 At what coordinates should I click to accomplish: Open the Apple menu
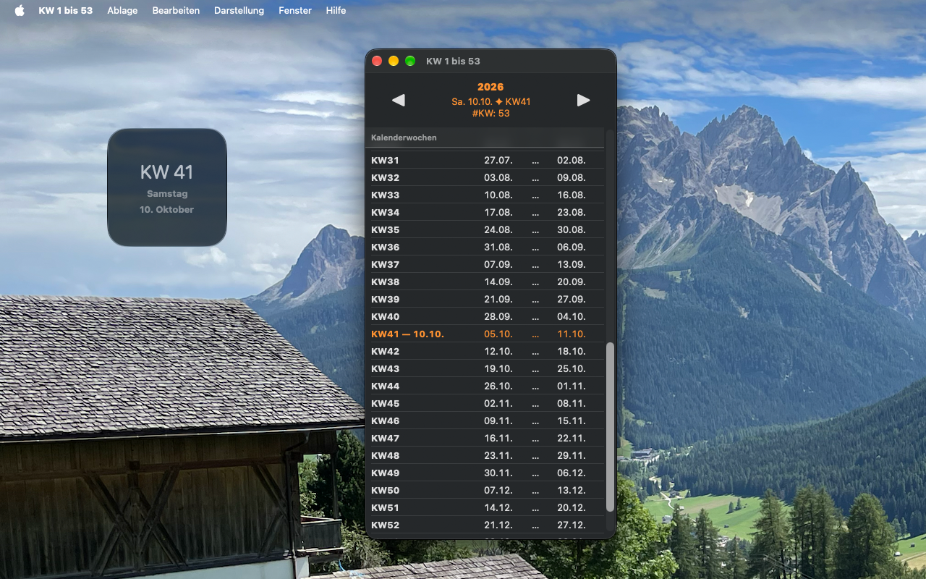click(x=20, y=10)
